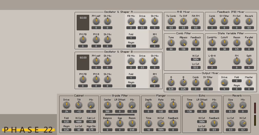Click the Cabinet Hi Cut value 4988
The image size is (259, 135).
pos(79,122)
